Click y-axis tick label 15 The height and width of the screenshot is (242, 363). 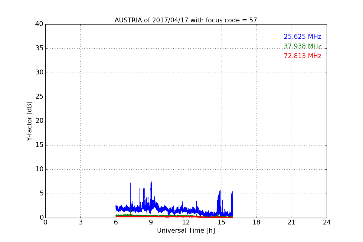[x=39, y=145]
